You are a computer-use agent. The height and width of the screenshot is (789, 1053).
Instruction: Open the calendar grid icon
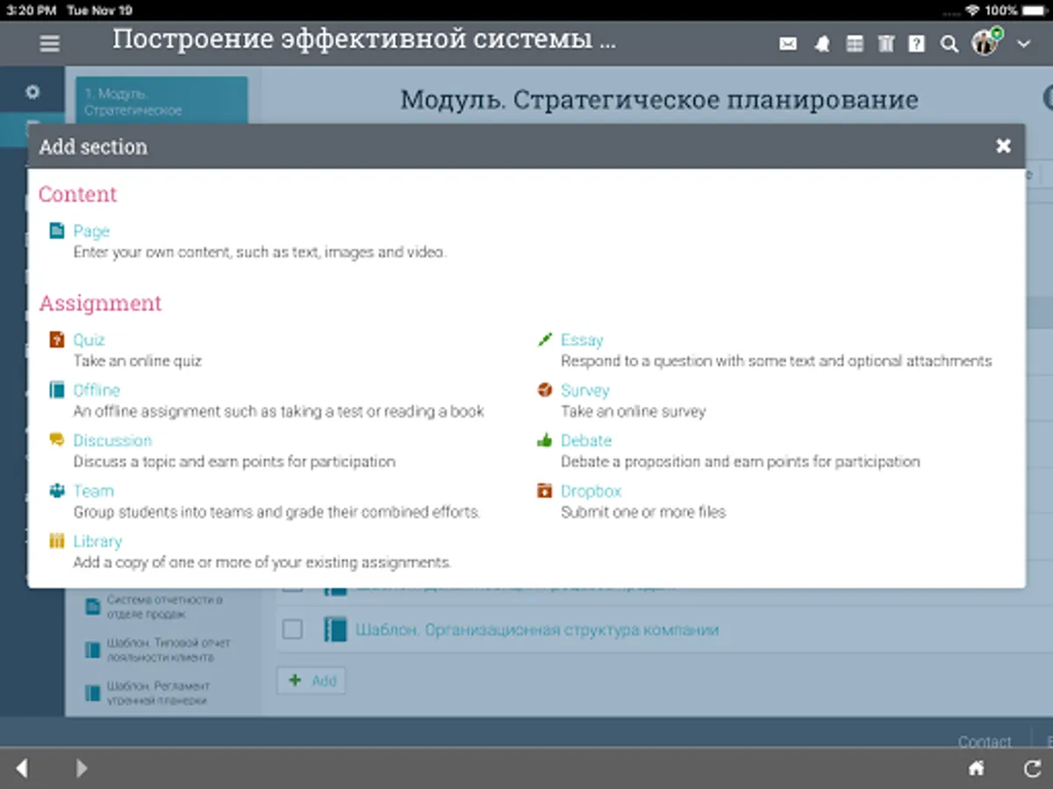tap(855, 44)
